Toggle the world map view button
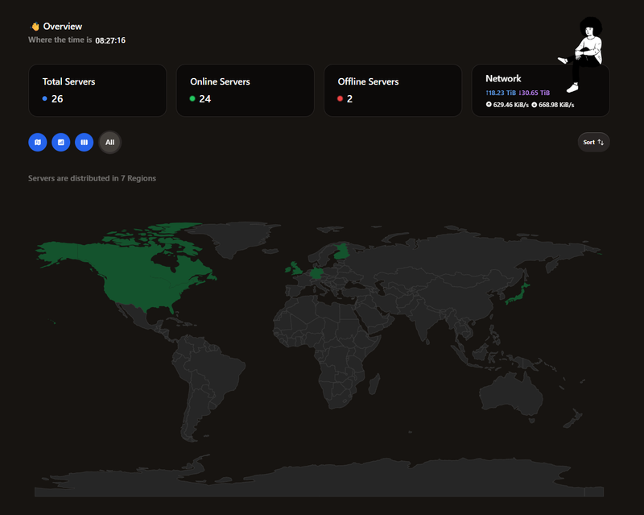644x515 pixels. coord(37,143)
